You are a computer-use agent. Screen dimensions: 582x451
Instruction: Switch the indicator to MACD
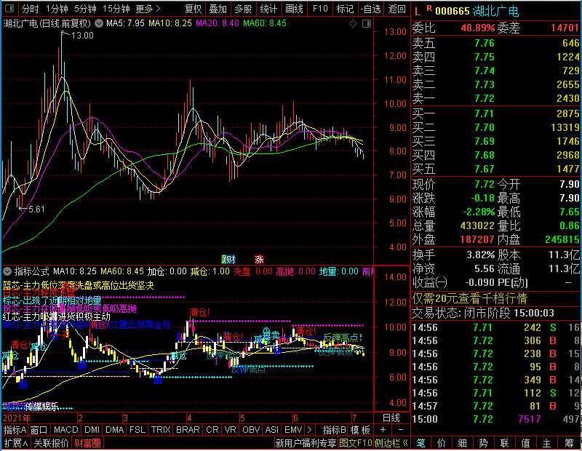tap(65, 430)
